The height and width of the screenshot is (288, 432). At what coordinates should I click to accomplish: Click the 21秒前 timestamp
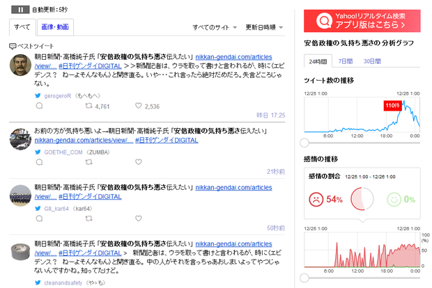[276, 172]
